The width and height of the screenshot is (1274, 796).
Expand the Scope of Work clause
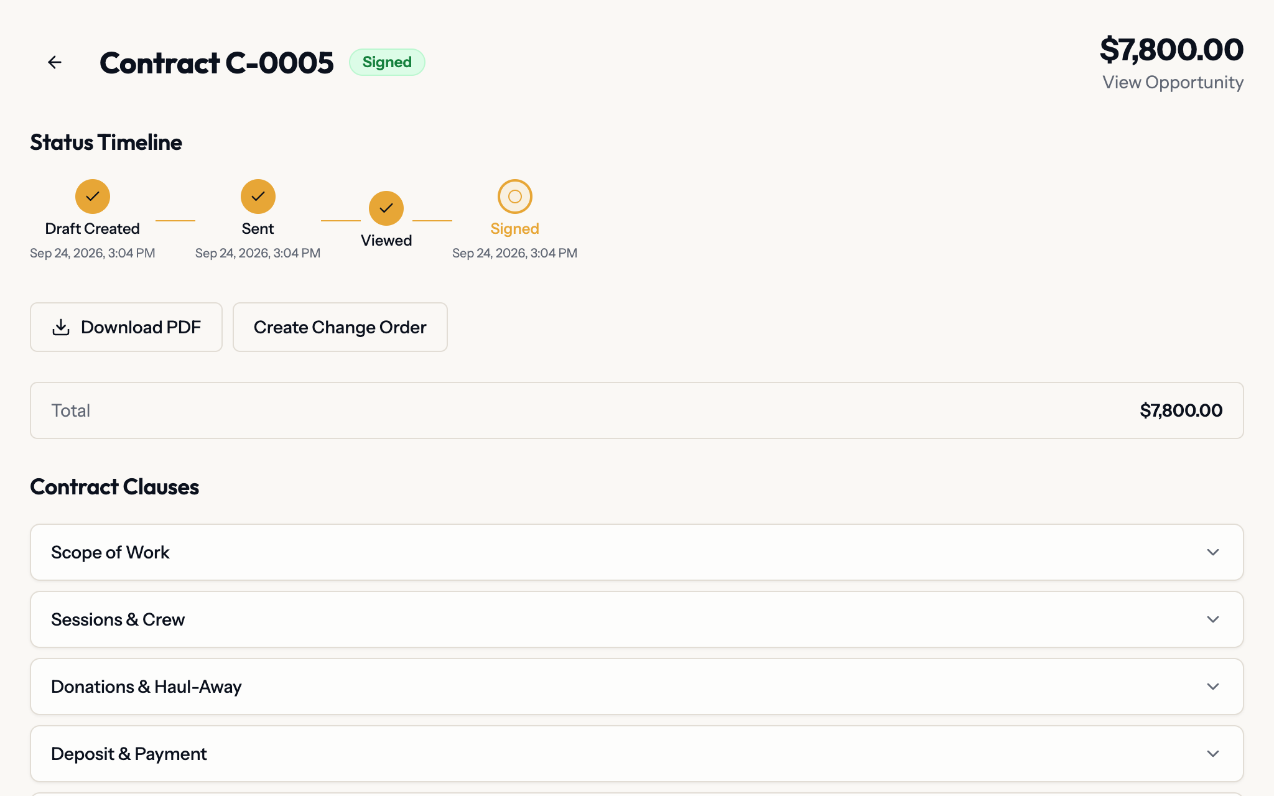[637, 552]
